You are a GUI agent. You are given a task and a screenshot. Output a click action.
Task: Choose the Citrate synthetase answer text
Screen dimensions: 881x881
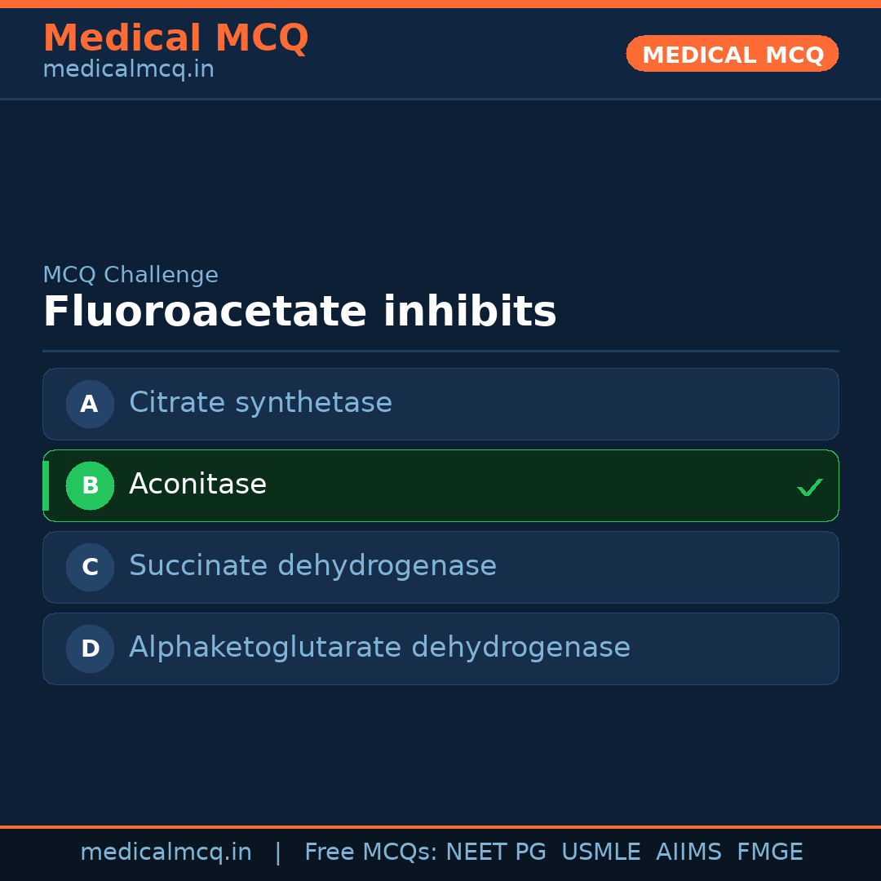point(260,403)
